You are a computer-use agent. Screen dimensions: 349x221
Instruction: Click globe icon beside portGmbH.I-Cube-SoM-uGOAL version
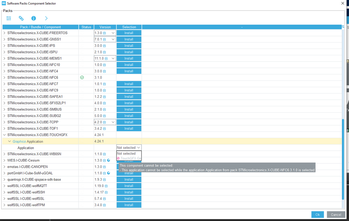tap(108, 173)
